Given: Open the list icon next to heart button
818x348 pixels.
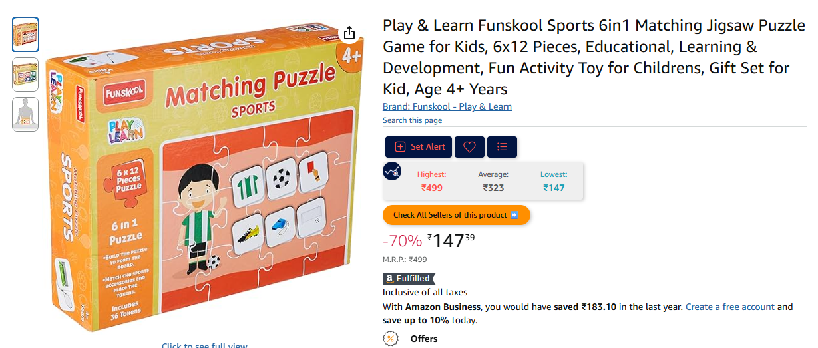Looking at the screenshot, I should pos(502,147).
